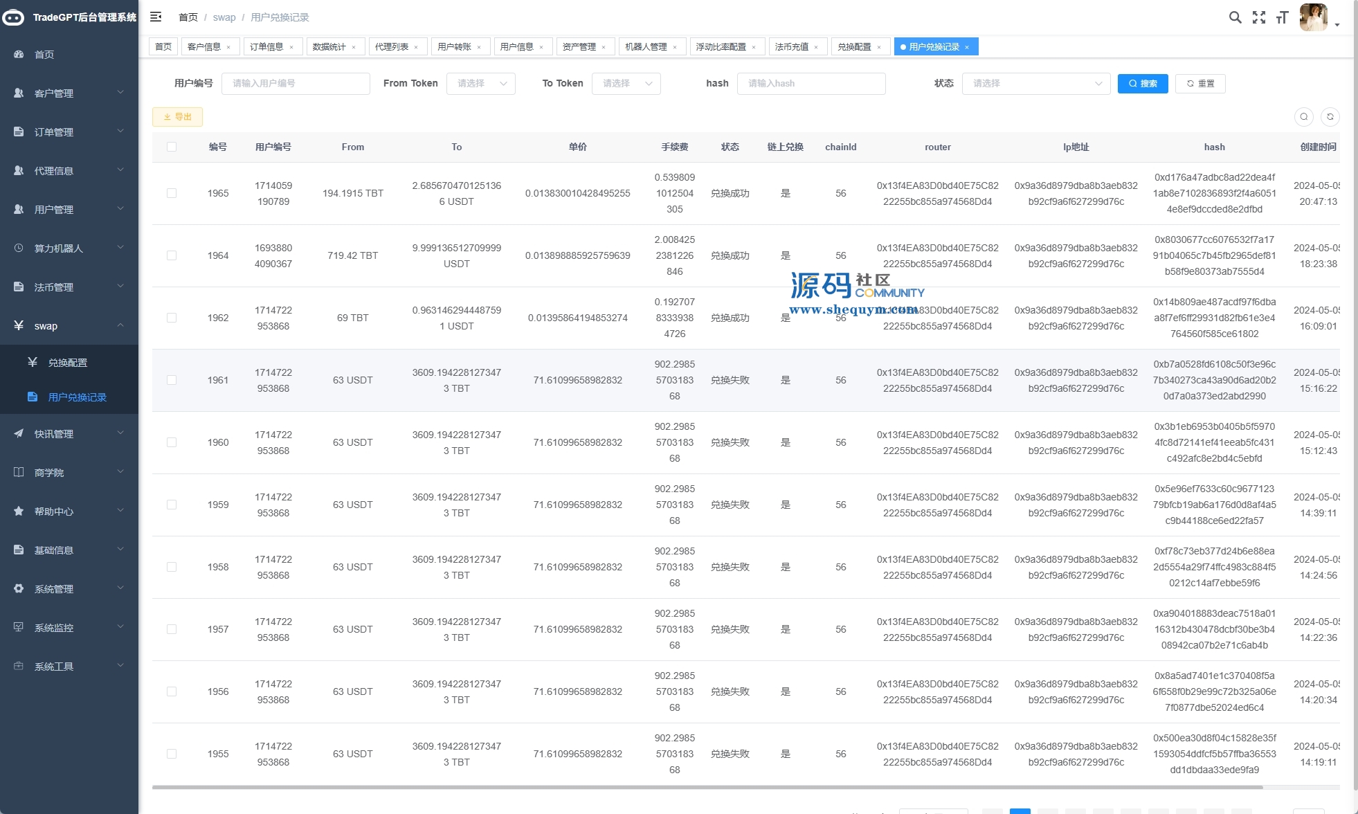Hide search panel with round magnifier icon

pos(1303,116)
